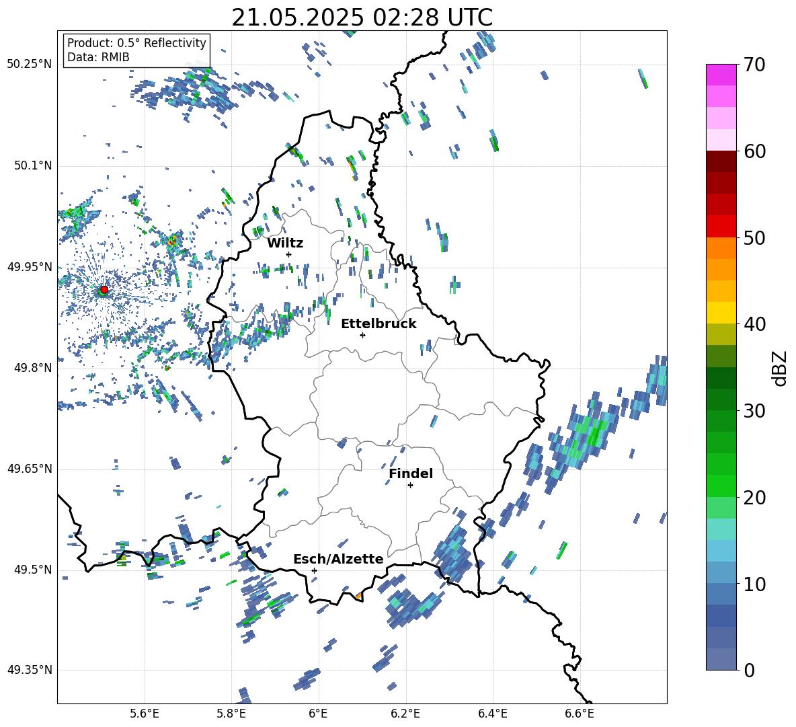Image resolution: width=796 pixels, height=727 pixels.
Task: Click the longitude label 6.2°E
Action: [405, 714]
